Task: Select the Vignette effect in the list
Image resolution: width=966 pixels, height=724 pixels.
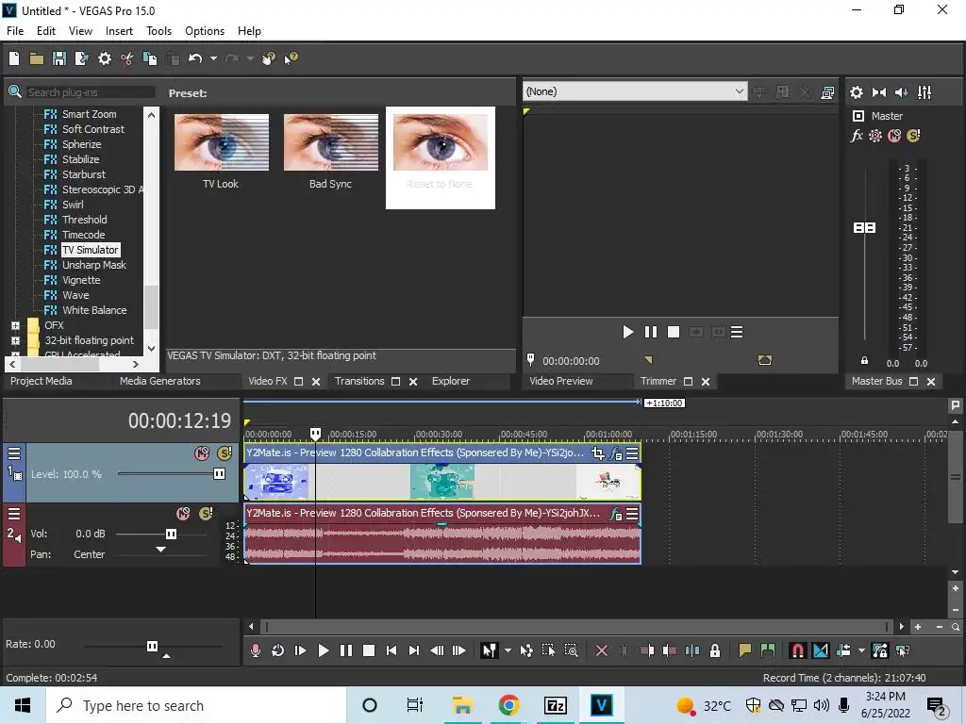Action: (x=81, y=280)
